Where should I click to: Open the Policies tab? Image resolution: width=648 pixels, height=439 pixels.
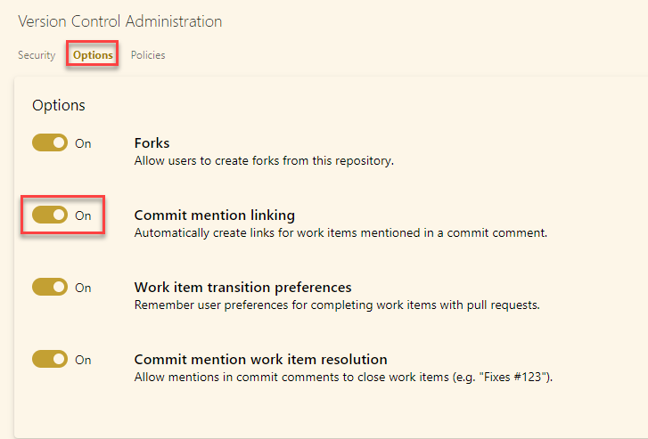(x=148, y=55)
